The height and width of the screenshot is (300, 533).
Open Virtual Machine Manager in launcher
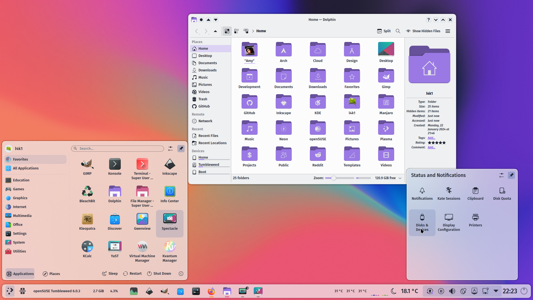142,251
